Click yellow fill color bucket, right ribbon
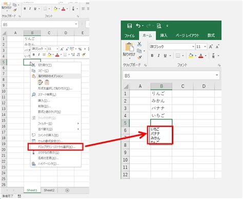 pyautogui.click(x=191, y=55)
